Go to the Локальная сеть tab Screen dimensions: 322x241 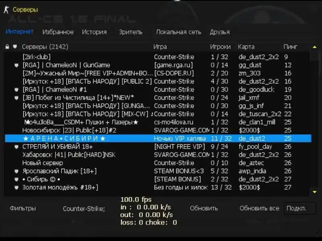(x=178, y=32)
